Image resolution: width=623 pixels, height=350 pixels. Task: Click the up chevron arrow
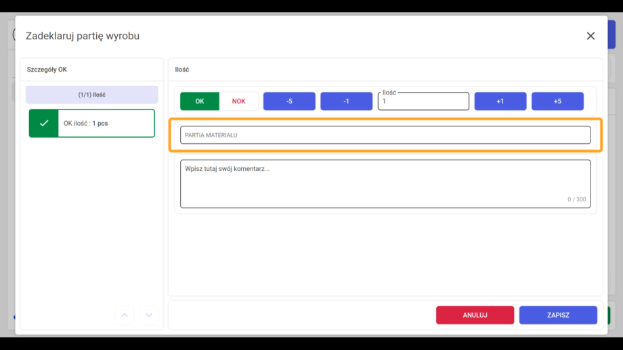pos(125,315)
